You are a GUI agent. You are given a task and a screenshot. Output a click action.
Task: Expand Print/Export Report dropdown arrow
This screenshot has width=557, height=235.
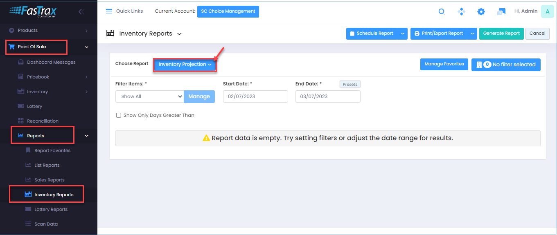pyautogui.click(x=472, y=34)
